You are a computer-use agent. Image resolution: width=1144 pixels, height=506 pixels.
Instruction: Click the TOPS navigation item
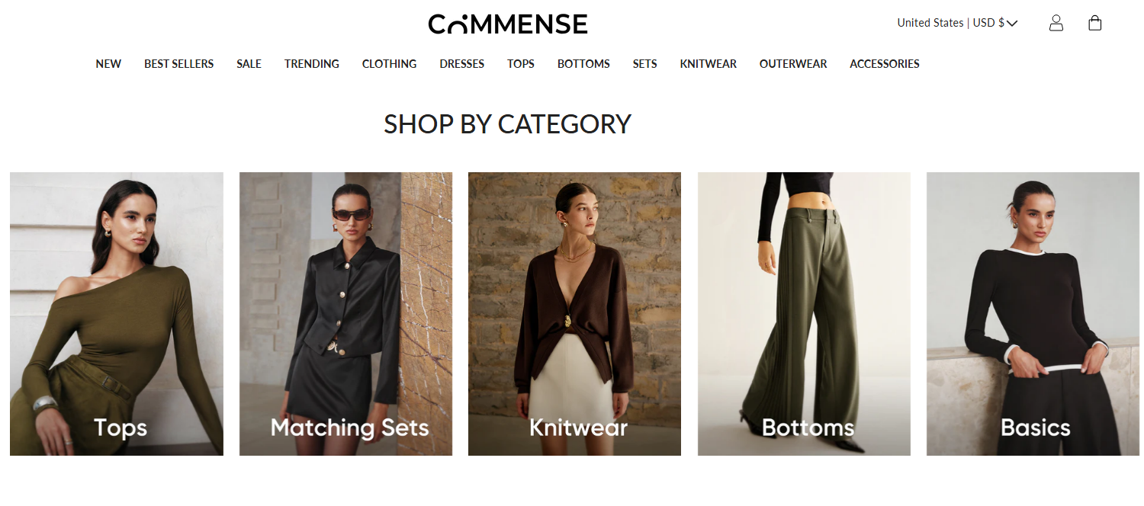tap(521, 64)
